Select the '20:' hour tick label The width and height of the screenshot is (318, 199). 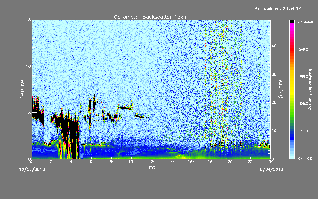tap(231, 162)
